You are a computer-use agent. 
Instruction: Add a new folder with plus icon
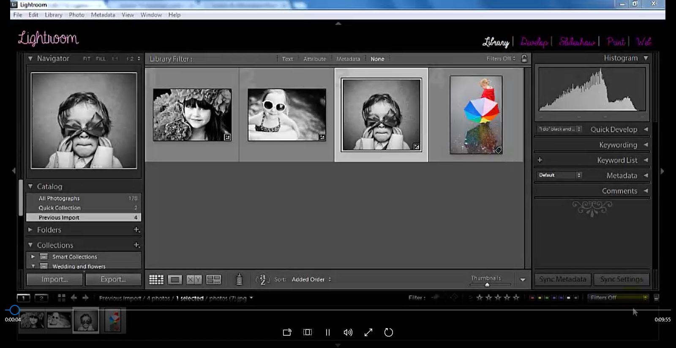coord(136,230)
